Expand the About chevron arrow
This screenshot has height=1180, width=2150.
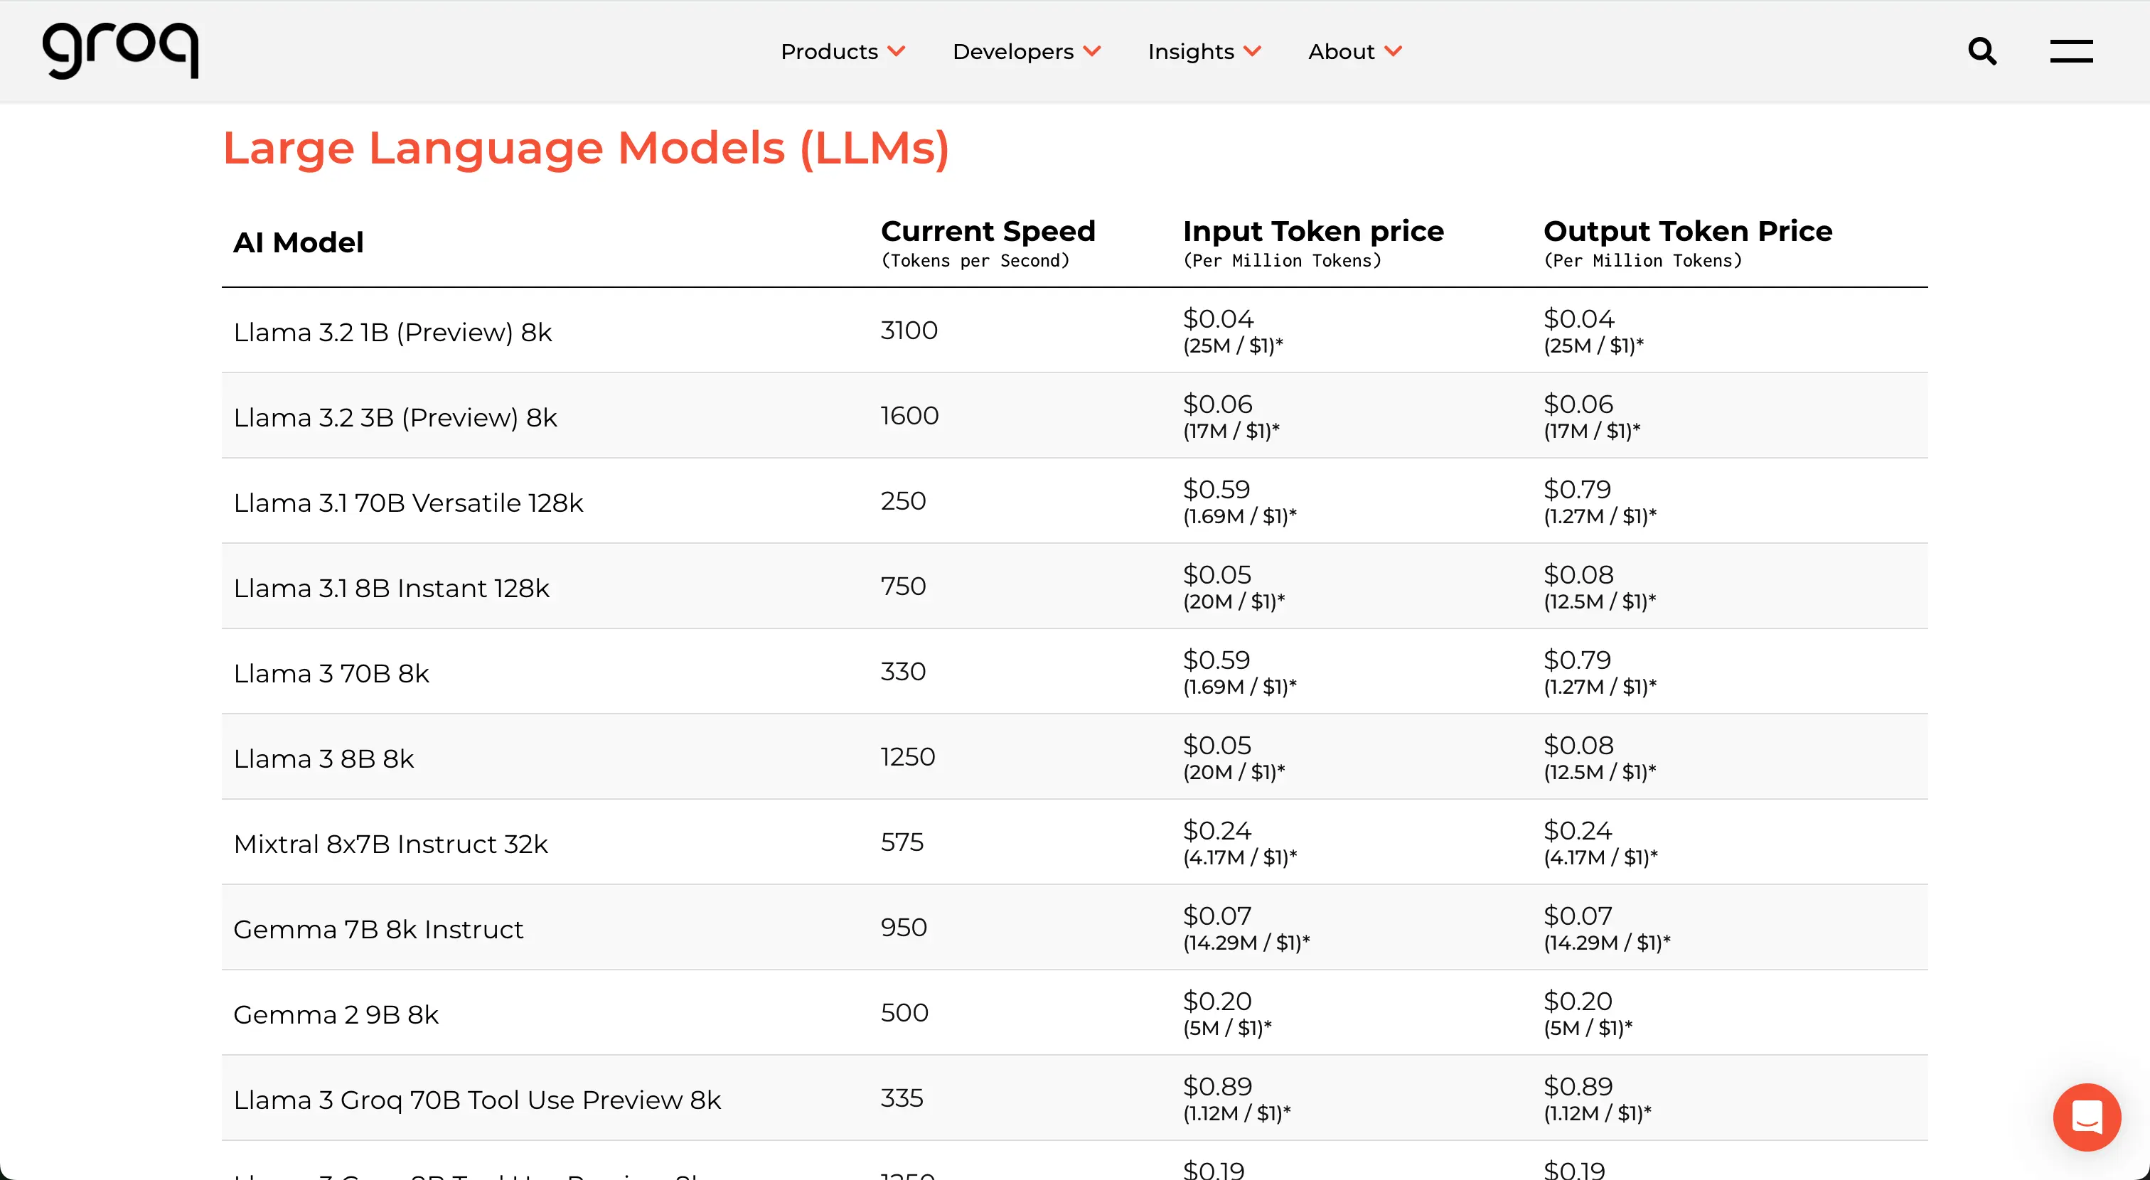(x=1393, y=52)
